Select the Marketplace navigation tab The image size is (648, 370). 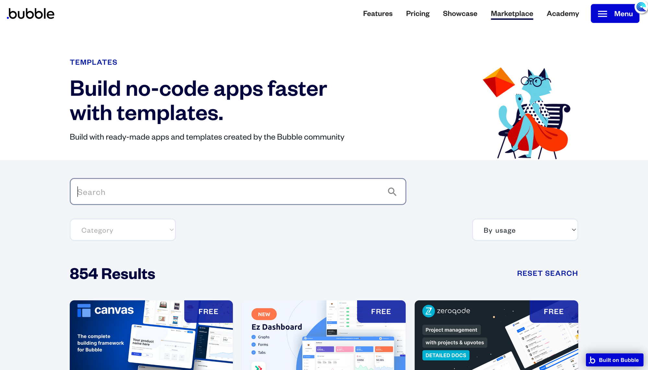(x=512, y=13)
